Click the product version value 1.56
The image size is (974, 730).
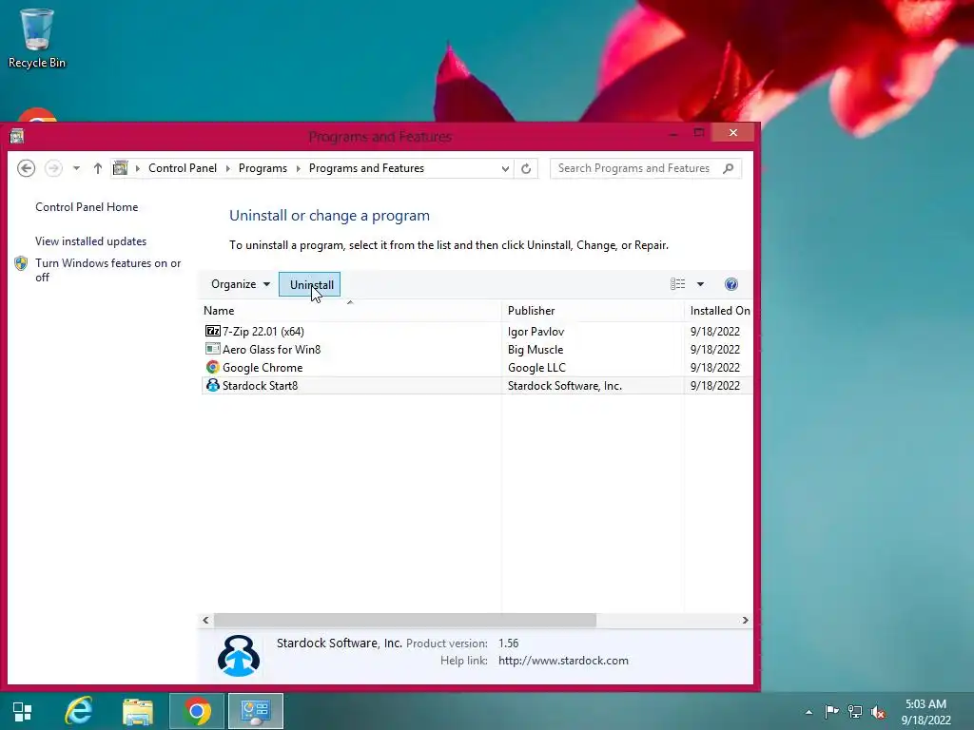point(508,644)
